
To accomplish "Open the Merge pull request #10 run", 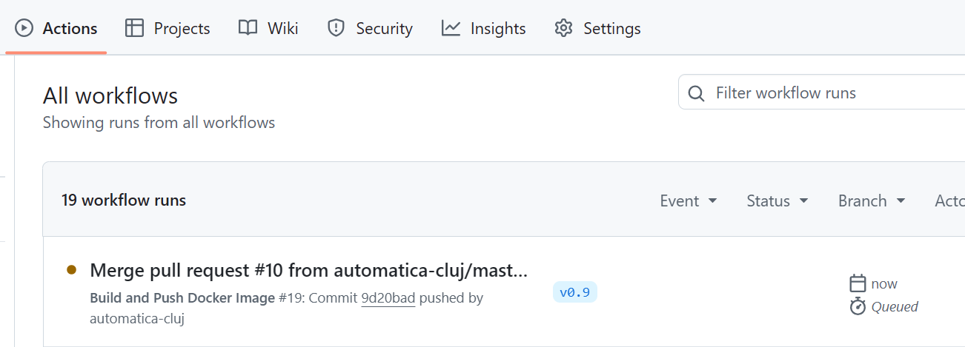I will [x=308, y=271].
